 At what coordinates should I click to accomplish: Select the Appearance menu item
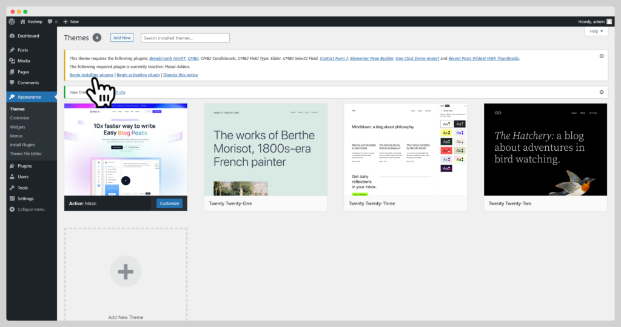pyautogui.click(x=32, y=97)
